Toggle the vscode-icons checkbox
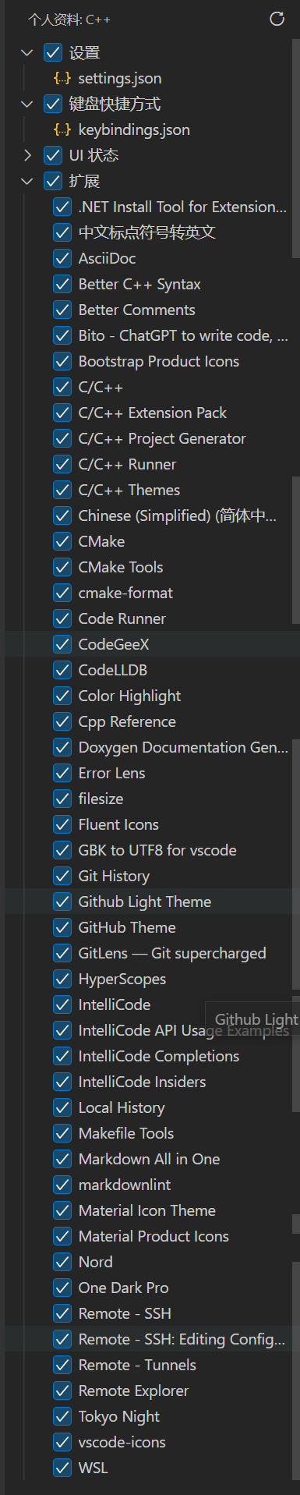 [62, 1442]
